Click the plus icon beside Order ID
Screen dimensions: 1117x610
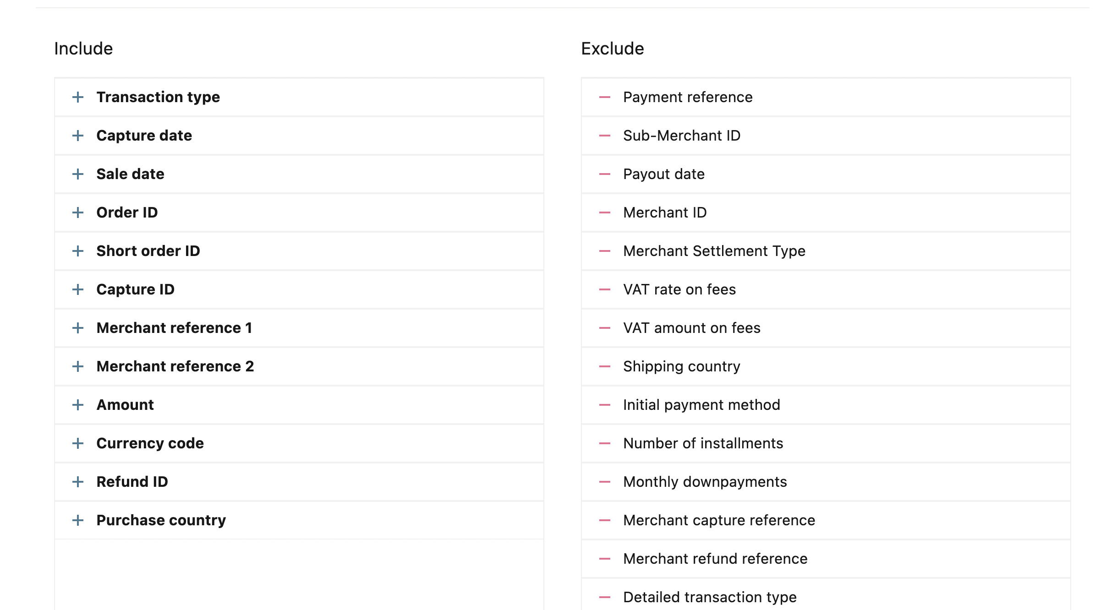coord(78,212)
